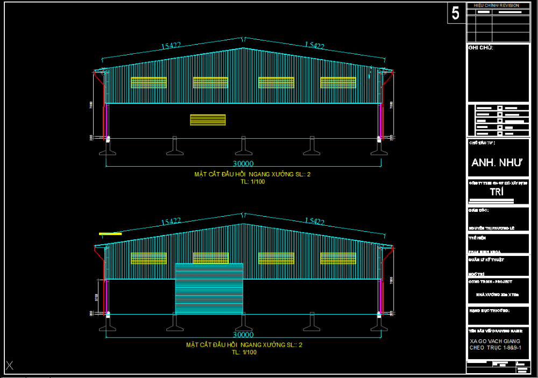Click the upper section's MẶT CẮT ĐẦU HỒI title
Screen dimensions: 538x378
click(252, 174)
